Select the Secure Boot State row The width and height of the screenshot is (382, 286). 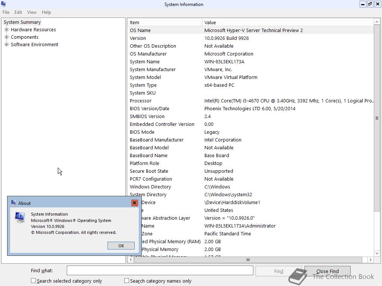point(250,171)
